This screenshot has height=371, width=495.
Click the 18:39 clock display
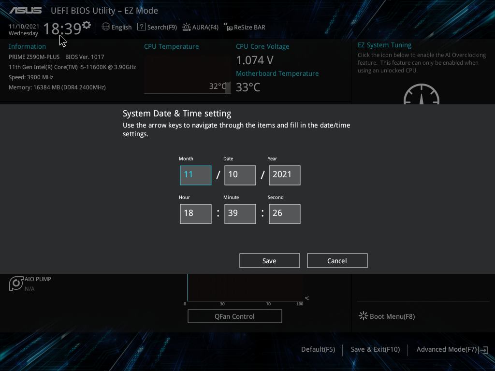tap(62, 29)
